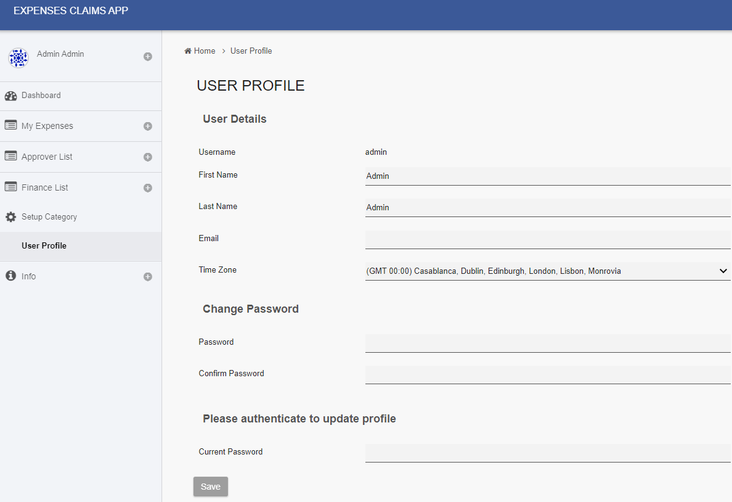Click the Dashboard gauge icon
732x502 pixels.
pyautogui.click(x=10, y=96)
